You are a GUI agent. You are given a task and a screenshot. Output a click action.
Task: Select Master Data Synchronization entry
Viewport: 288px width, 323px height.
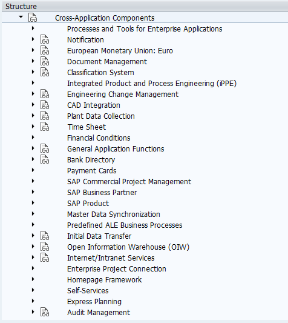coord(114,215)
